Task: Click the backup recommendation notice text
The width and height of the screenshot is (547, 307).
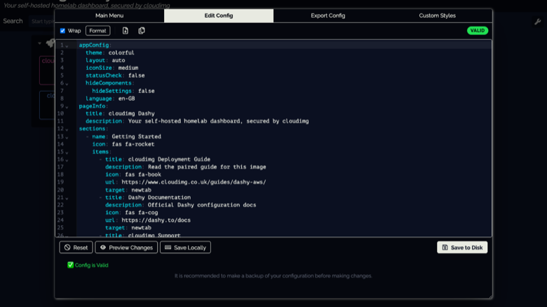Action: [273, 276]
